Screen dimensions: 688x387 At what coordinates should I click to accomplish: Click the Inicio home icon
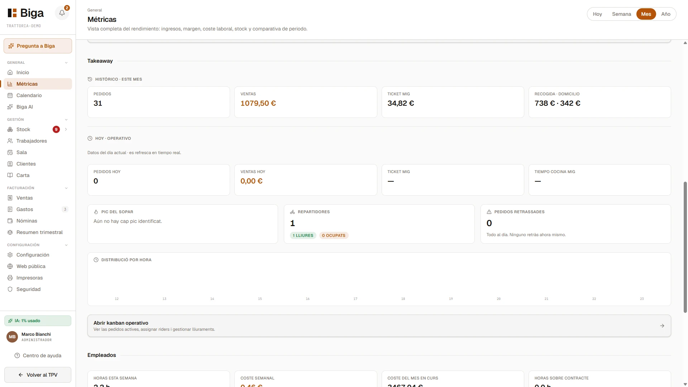click(10, 72)
